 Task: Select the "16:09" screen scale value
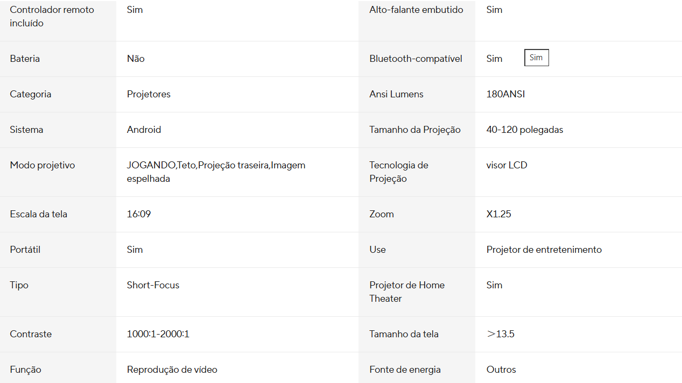pos(139,214)
